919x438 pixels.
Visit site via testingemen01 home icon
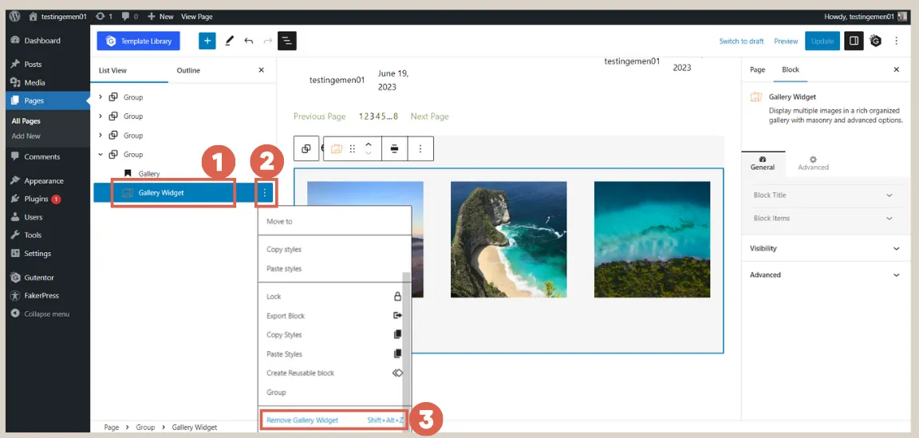pos(57,17)
